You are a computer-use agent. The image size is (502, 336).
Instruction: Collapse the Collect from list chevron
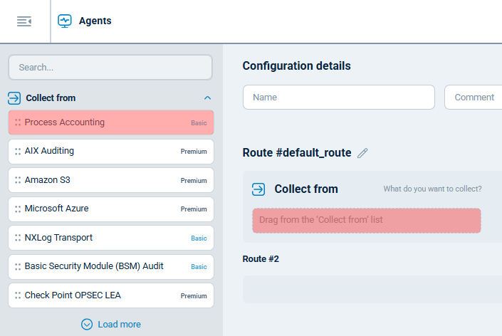point(207,98)
